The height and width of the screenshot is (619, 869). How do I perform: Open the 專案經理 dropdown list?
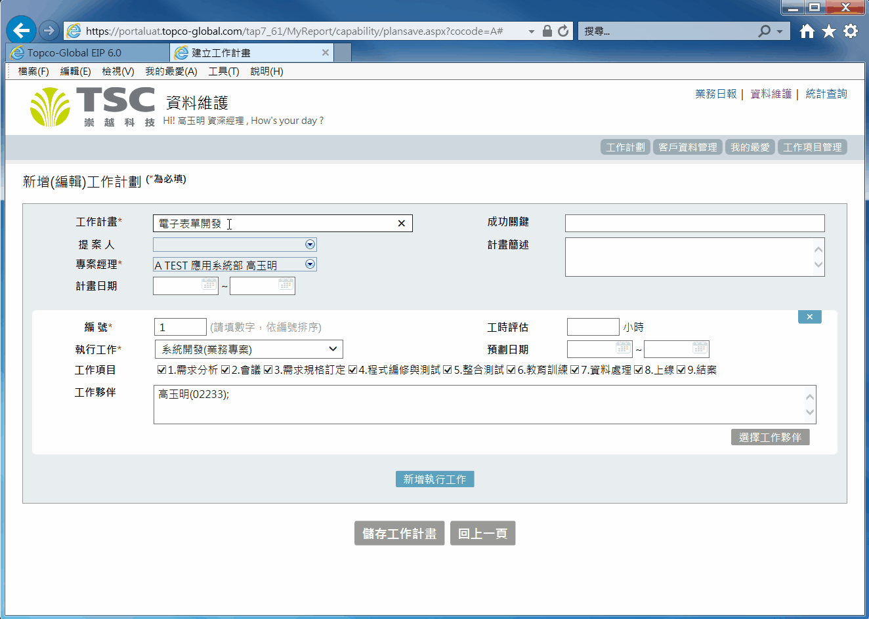(310, 264)
